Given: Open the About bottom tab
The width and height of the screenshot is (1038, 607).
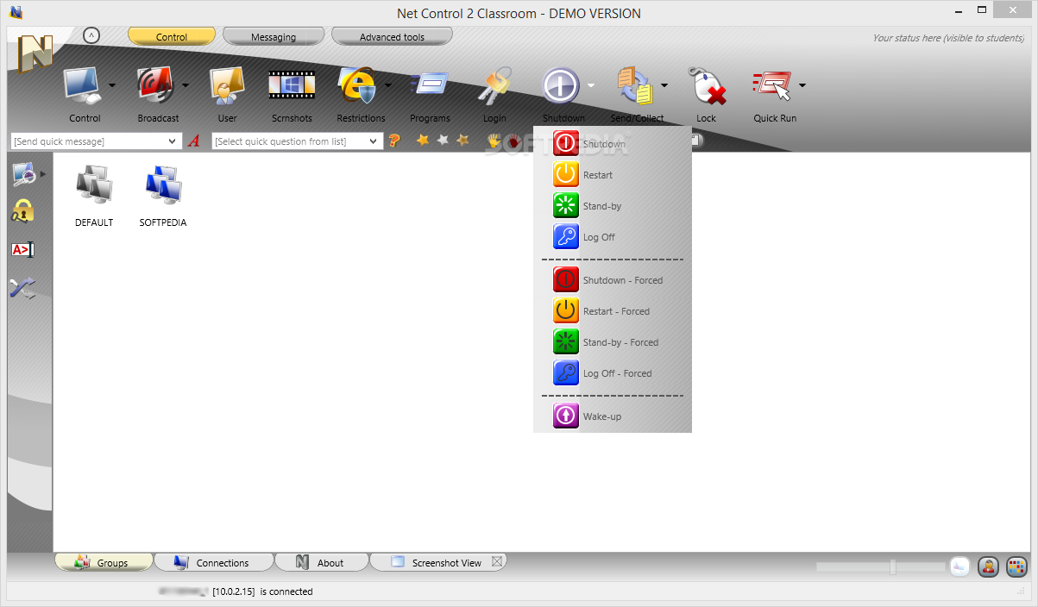Looking at the screenshot, I should point(321,562).
